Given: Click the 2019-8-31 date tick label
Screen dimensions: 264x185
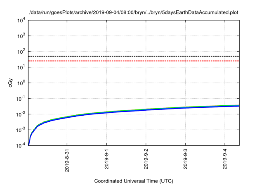Looking at the screenshot, I should click(67, 160).
